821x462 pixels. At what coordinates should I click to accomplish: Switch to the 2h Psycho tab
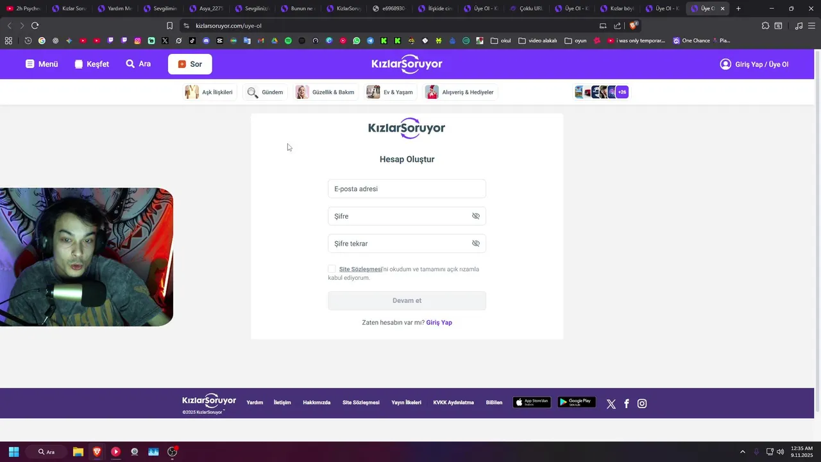[23, 8]
